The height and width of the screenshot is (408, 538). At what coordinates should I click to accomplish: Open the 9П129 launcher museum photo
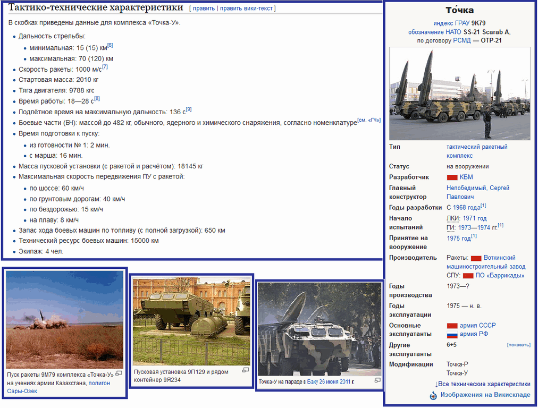coord(191,321)
